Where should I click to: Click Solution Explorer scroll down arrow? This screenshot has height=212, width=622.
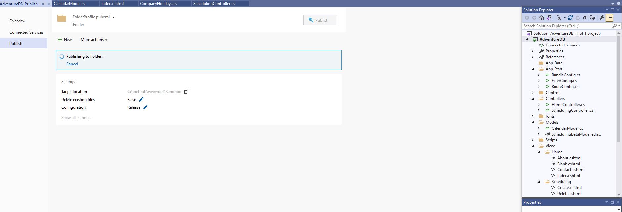[619, 195]
